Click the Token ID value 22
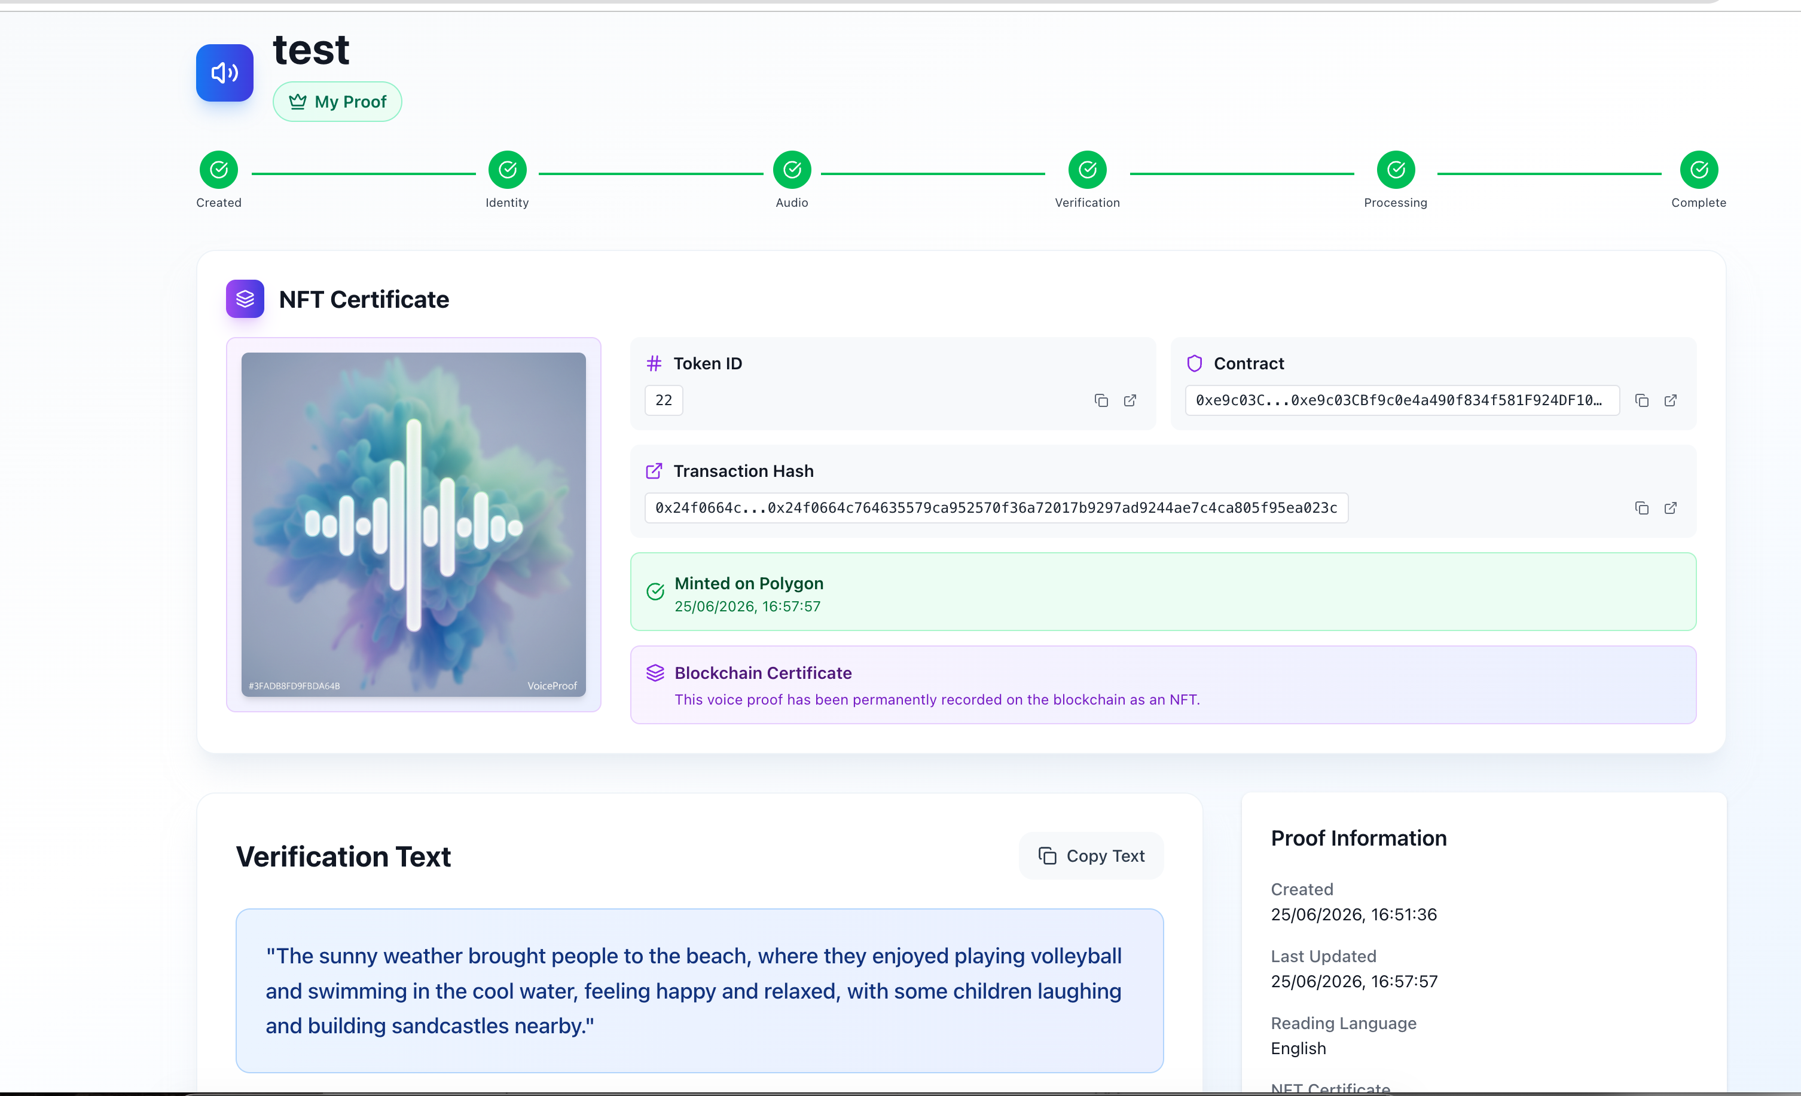This screenshot has height=1096, width=1801. point(664,400)
